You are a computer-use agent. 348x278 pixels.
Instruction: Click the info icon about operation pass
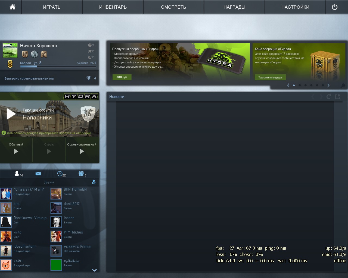4,133
